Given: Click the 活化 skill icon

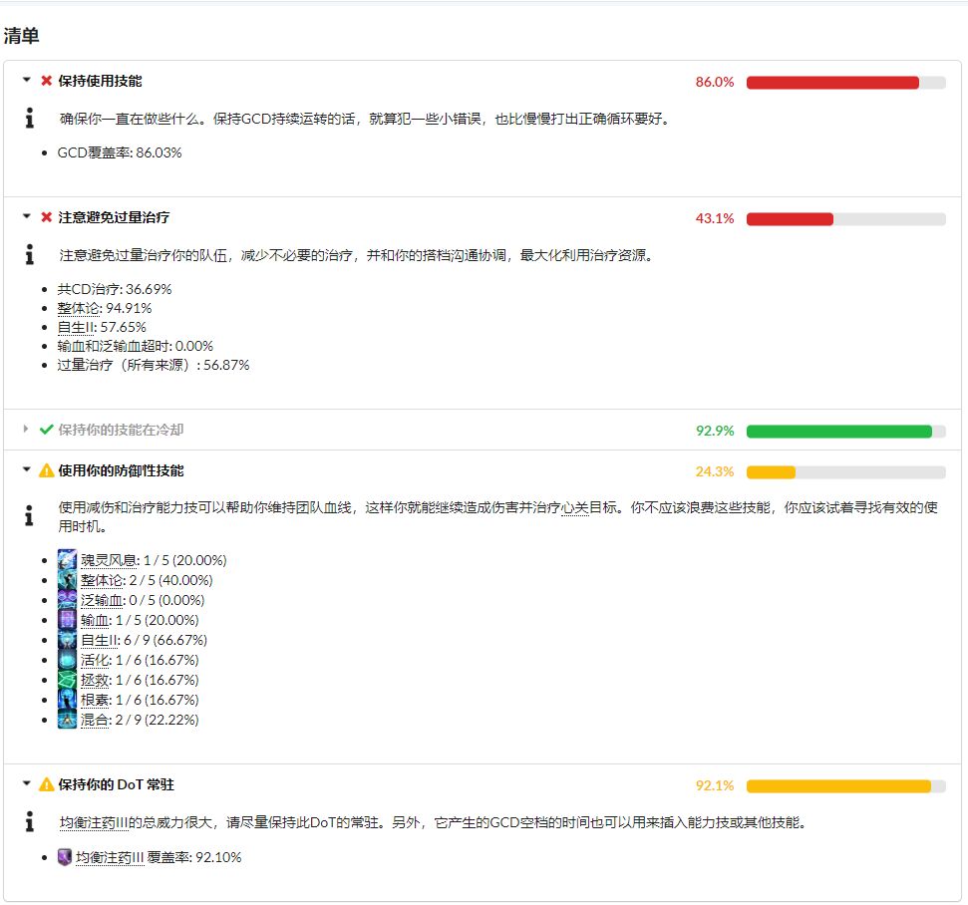Looking at the screenshot, I should [67, 660].
